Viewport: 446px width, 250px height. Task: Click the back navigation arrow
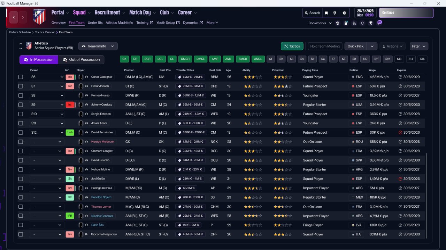point(14,17)
